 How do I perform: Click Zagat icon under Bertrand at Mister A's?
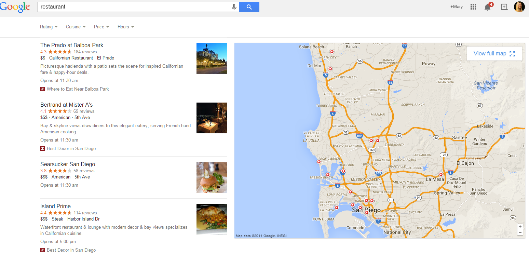pos(42,148)
